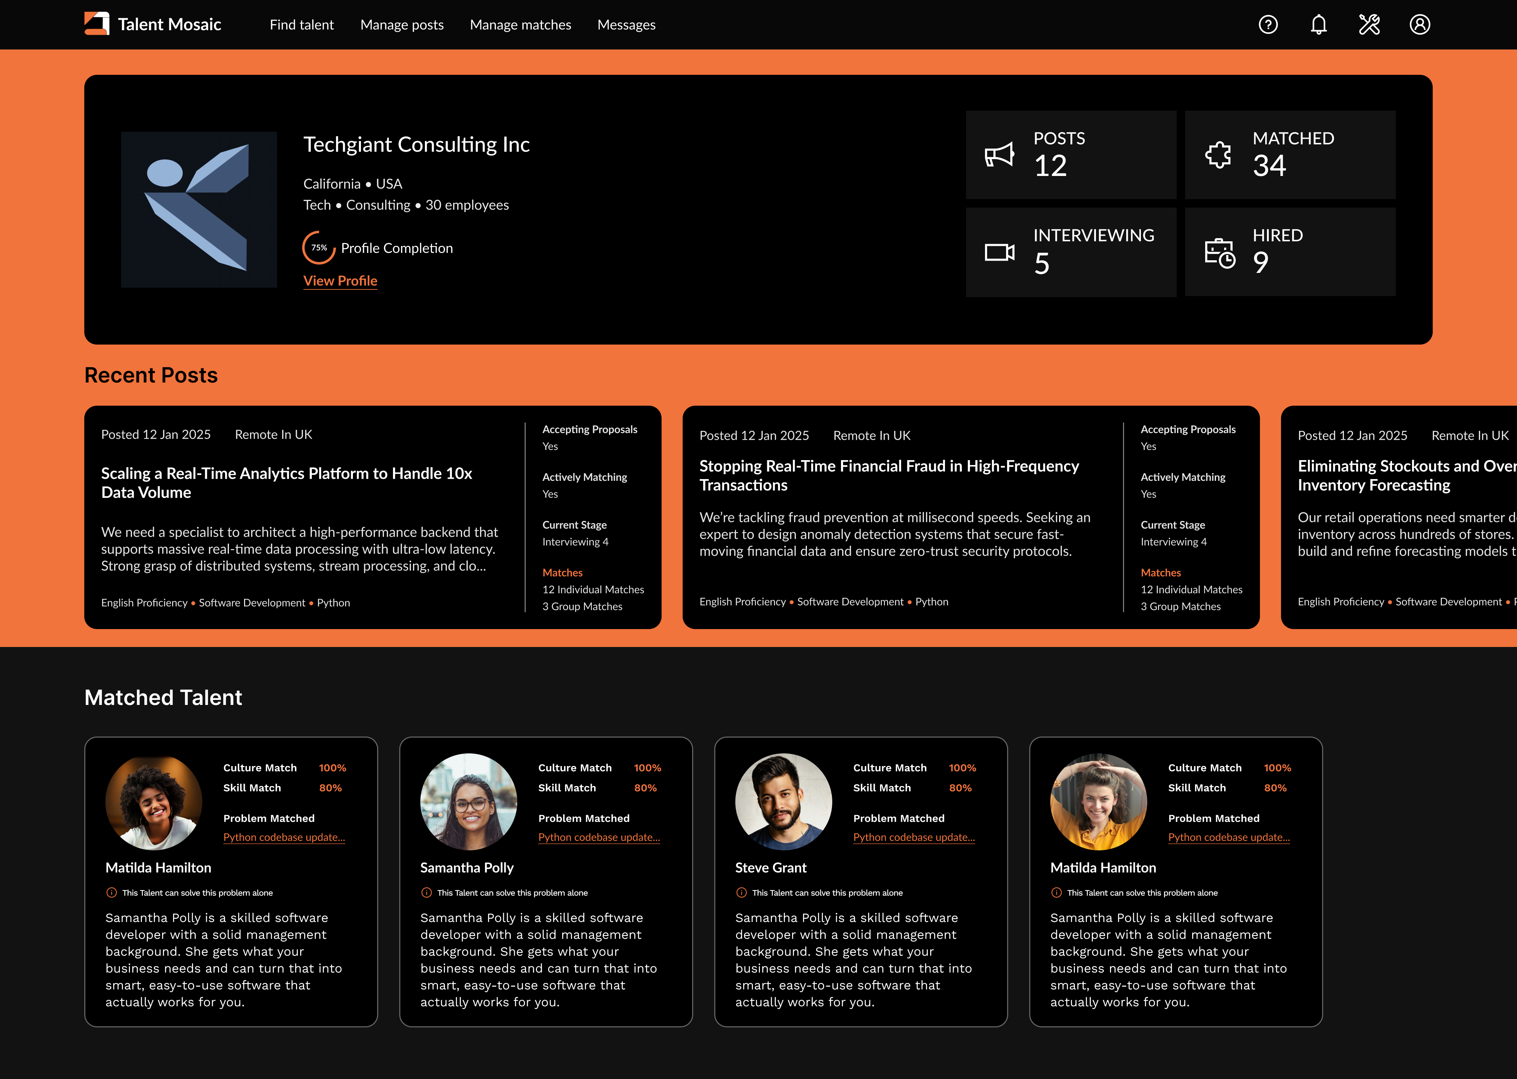Click the View Profile link

coord(340,280)
